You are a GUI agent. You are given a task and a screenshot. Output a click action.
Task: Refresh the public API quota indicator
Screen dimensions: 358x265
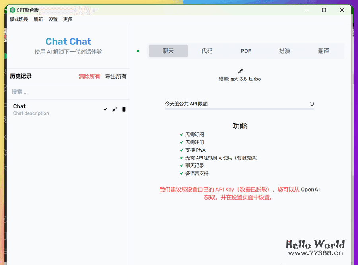(312, 104)
